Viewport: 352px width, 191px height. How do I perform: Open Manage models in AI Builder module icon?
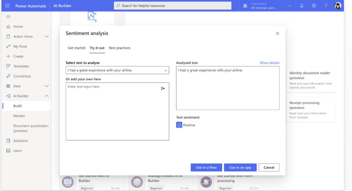(137, 182)
